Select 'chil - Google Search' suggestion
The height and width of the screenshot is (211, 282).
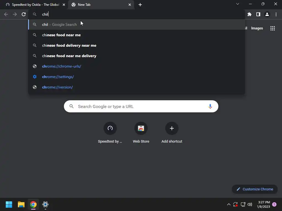137,24
